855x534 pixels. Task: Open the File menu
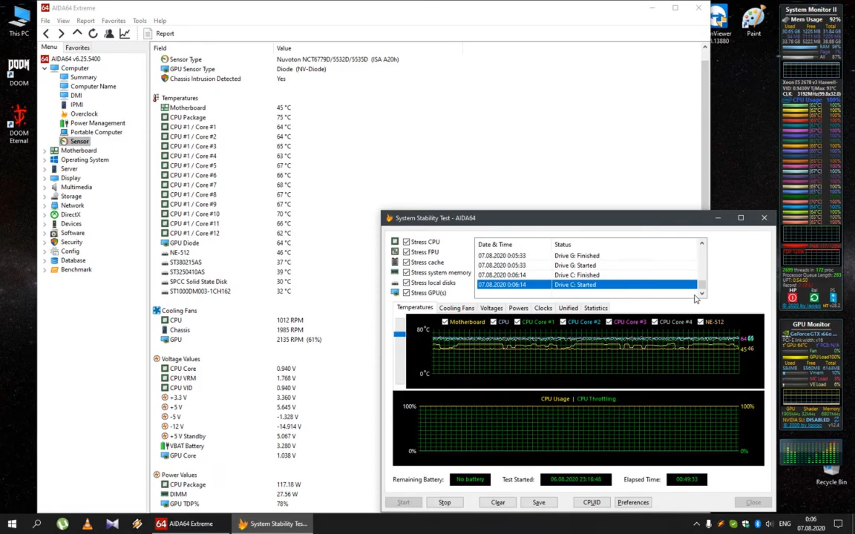pyautogui.click(x=45, y=21)
